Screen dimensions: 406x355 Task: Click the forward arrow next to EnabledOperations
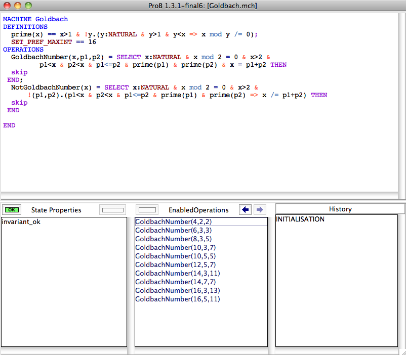259,210
